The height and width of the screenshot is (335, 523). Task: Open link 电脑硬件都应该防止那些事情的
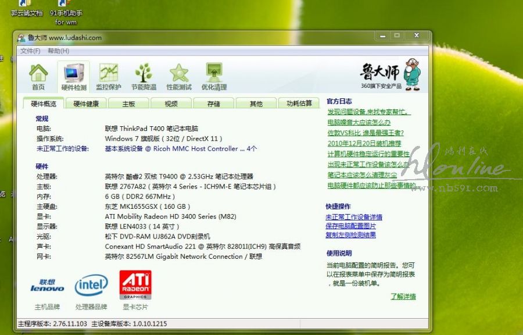[x=372, y=186]
